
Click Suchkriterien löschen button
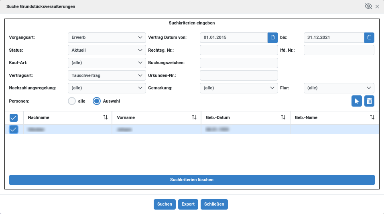pos(192,180)
